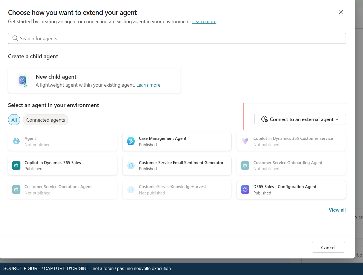Open the Learn more link under the dialog title
The width and height of the screenshot is (363, 275).
pyautogui.click(x=204, y=22)
